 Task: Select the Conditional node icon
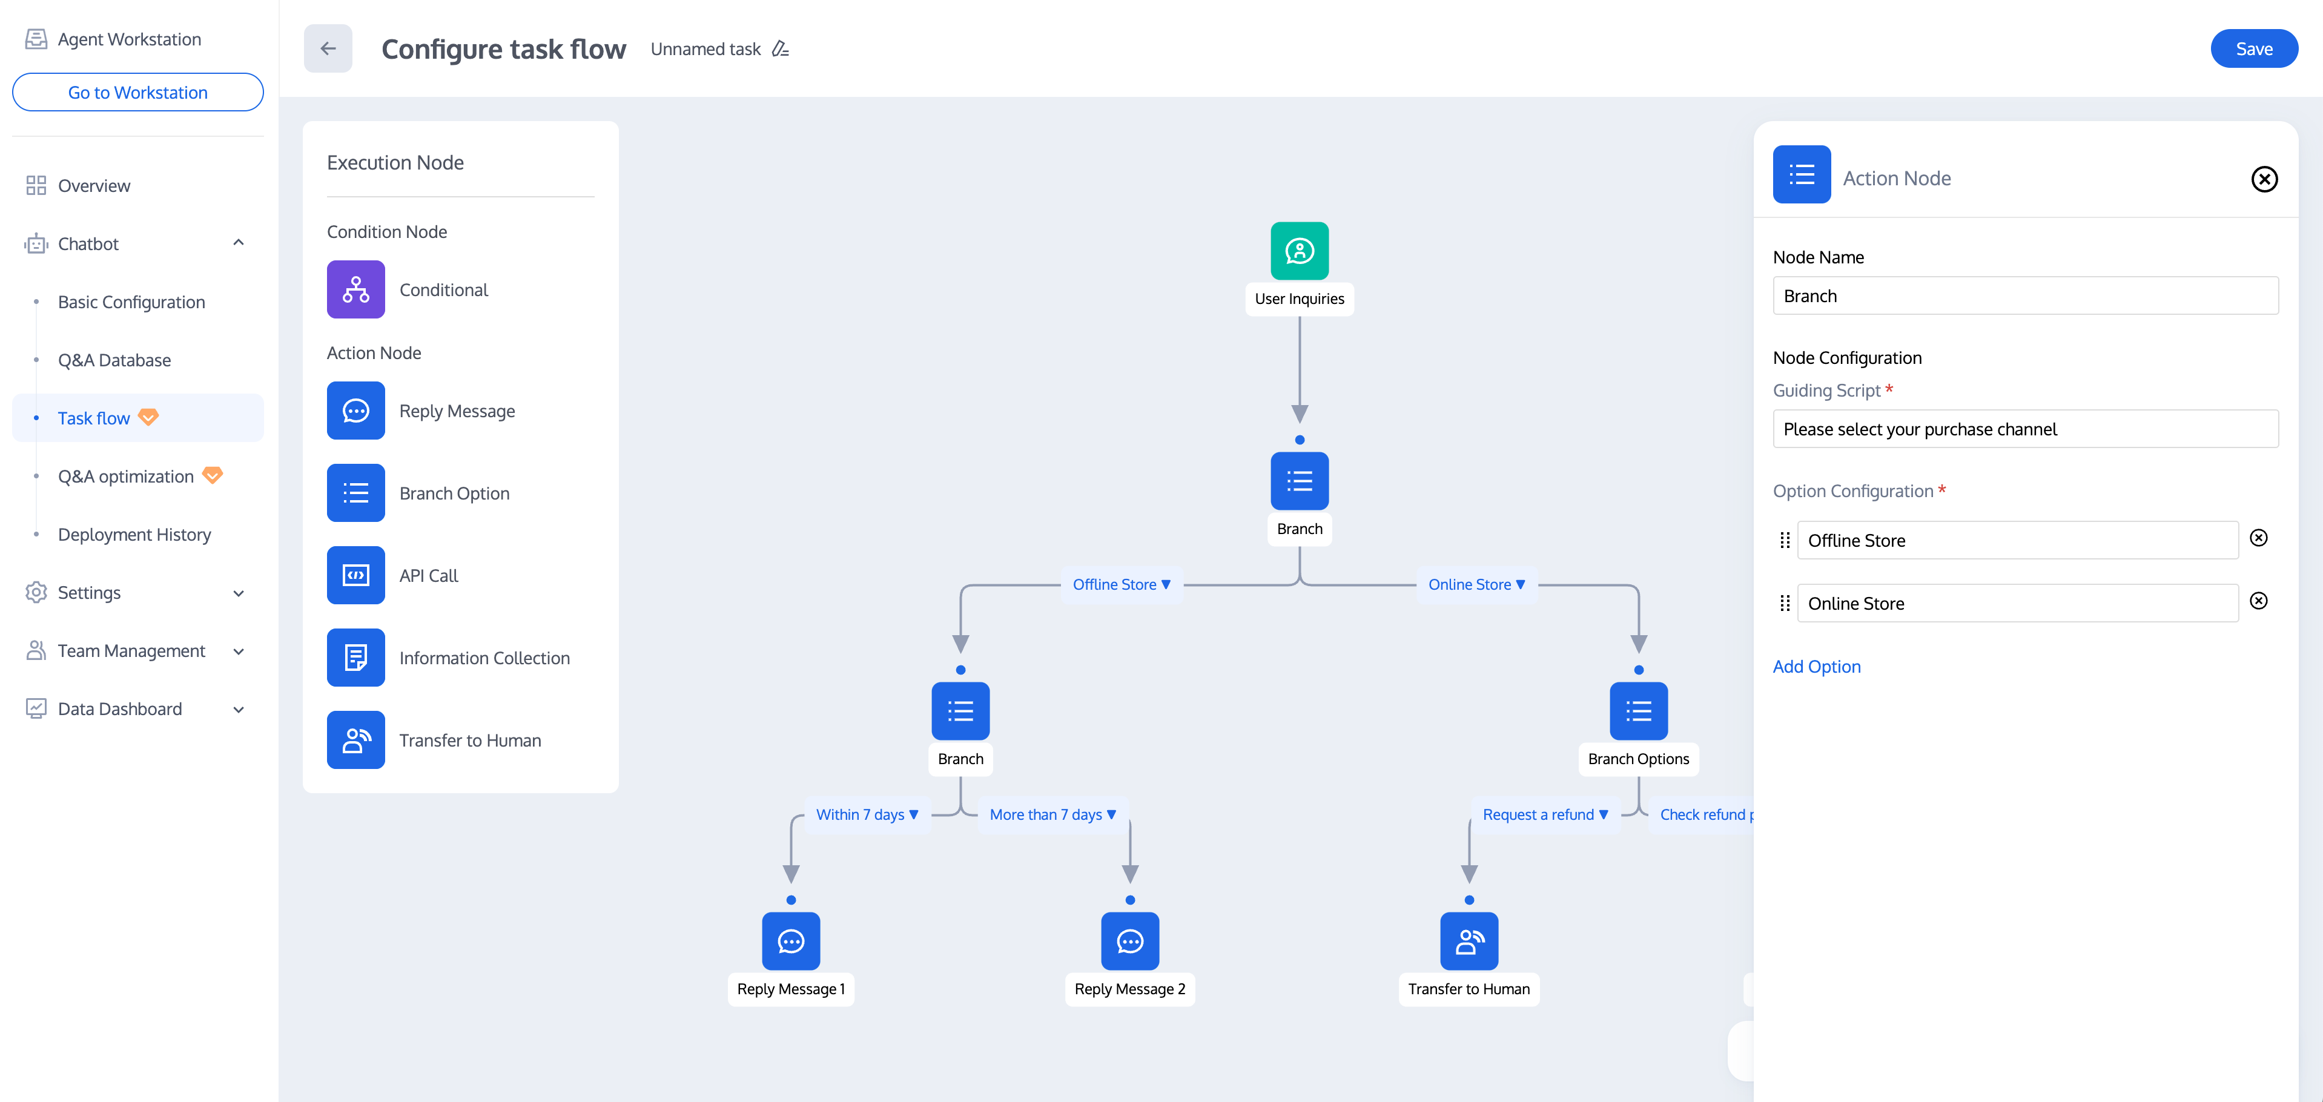(355, 289)
